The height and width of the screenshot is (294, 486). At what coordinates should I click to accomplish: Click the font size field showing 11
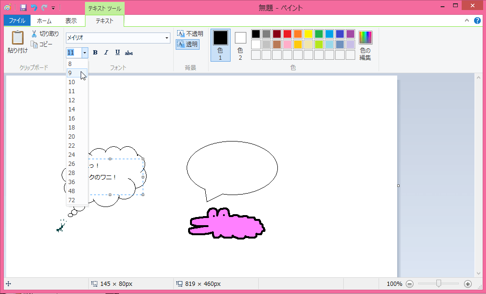click(x=74, y=53)
